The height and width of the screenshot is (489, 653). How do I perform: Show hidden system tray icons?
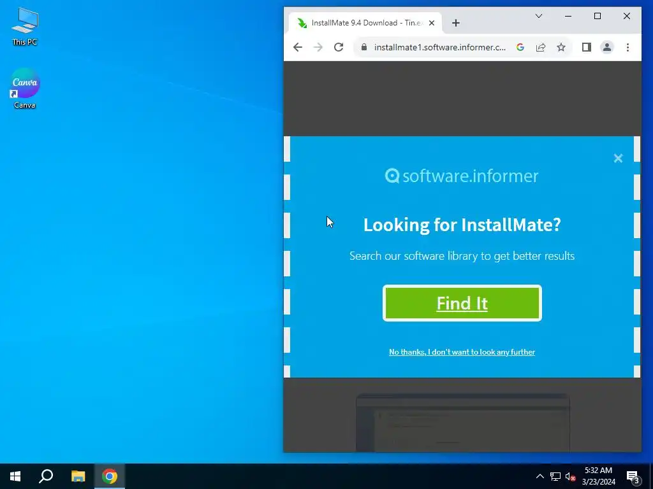point(539,476)
